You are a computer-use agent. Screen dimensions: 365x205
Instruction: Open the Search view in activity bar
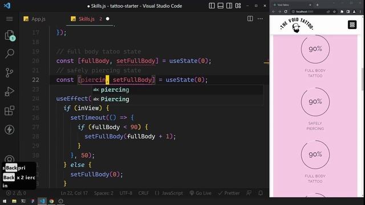9,54
